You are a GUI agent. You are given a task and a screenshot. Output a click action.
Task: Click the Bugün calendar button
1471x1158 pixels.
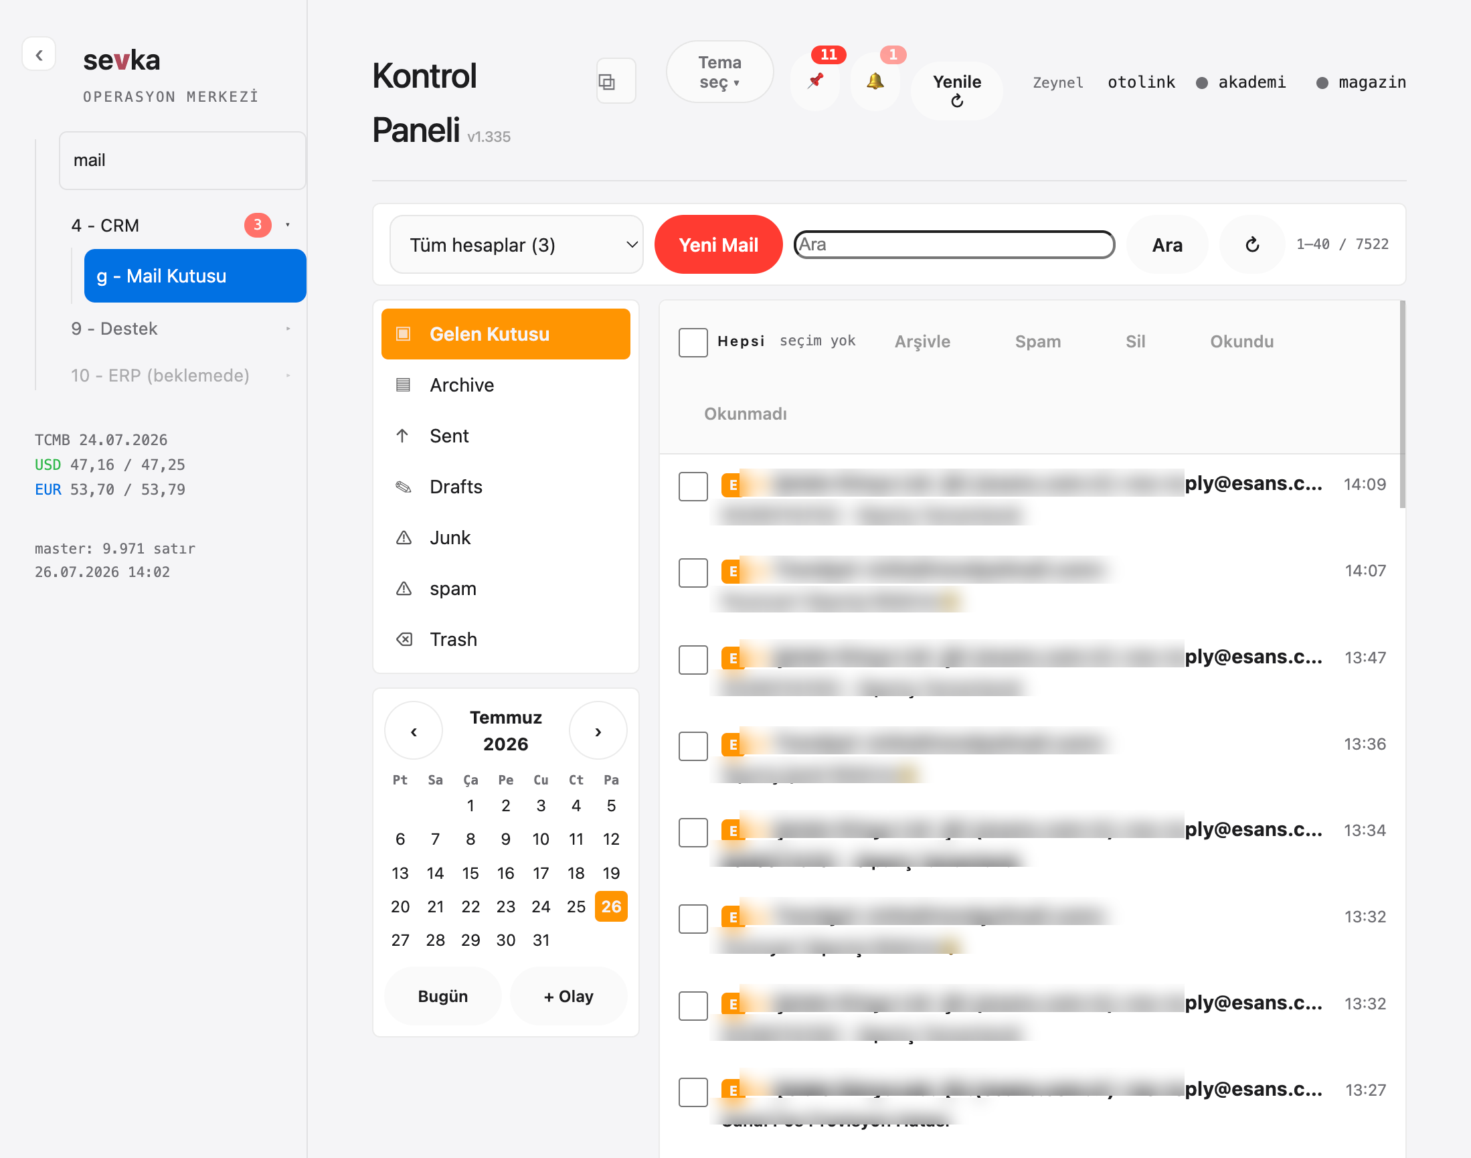click(x=442, y=996)
